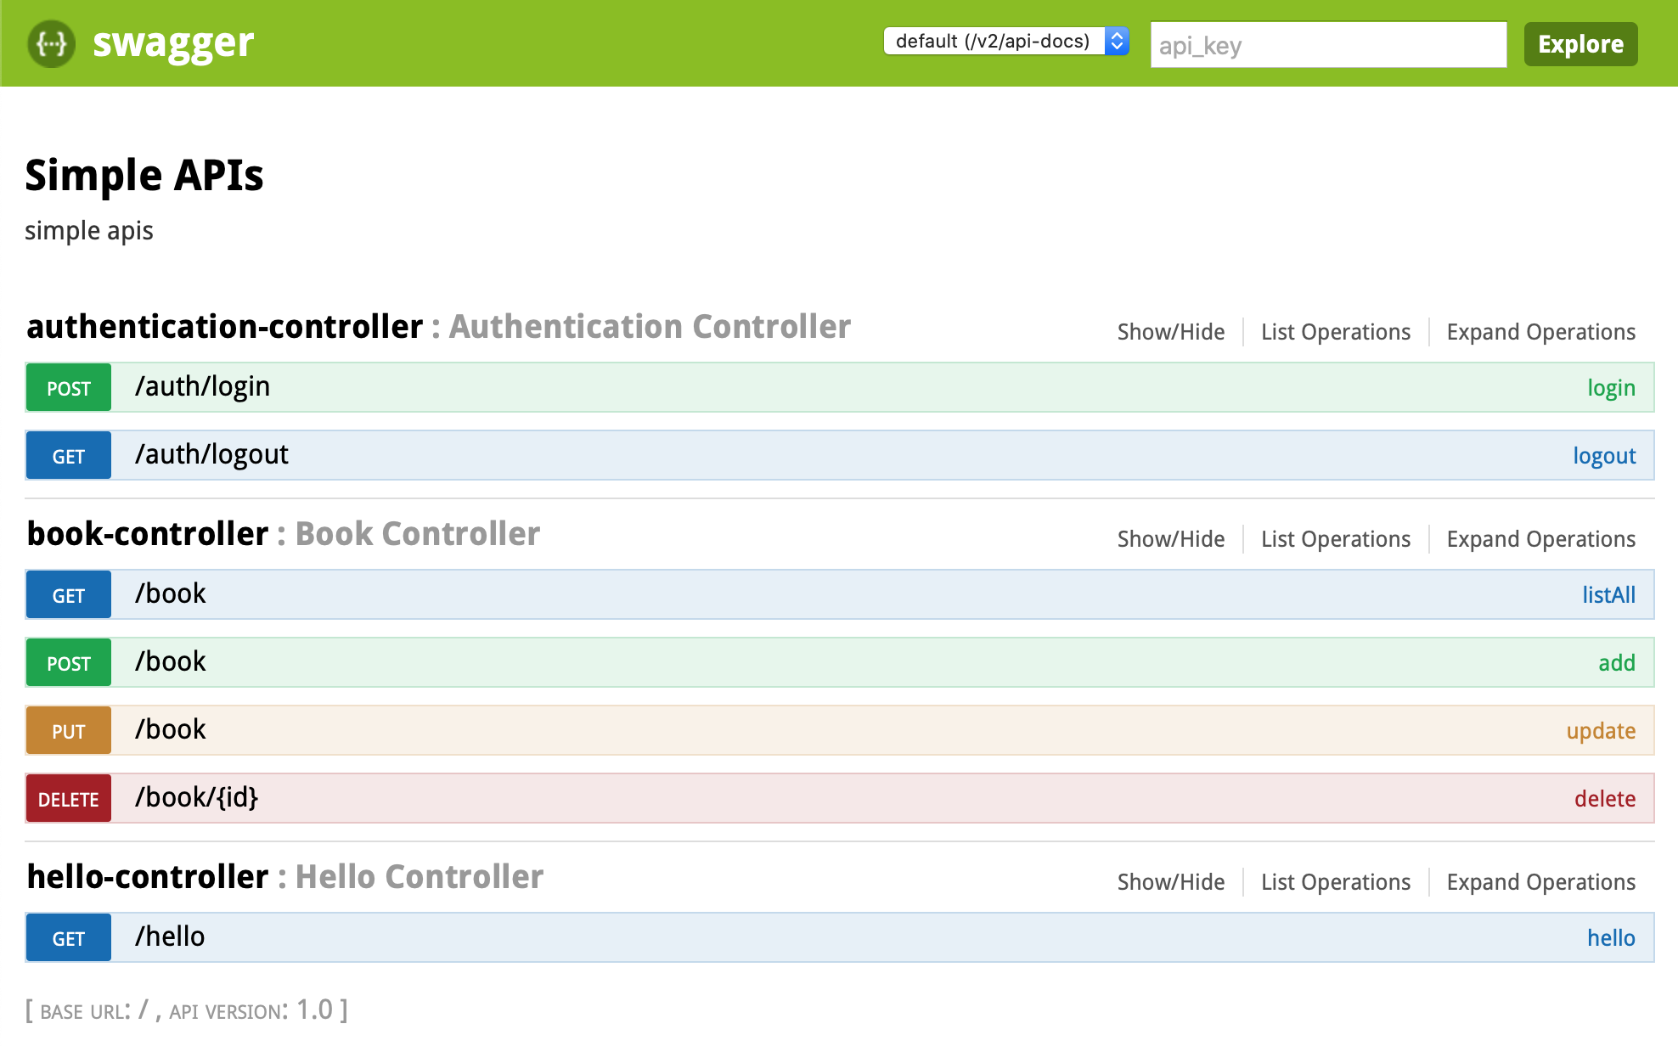The width and height of the screenshot is (1678, 1046).
Task: Expand Operations for book-controller
Action: click(1541, 538)
